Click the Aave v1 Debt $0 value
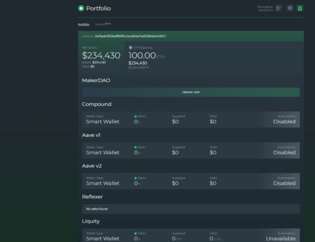 tap(213, 152)
